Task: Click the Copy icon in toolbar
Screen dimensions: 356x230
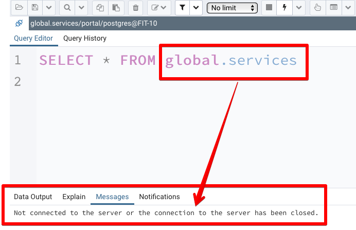Action: 100,8
